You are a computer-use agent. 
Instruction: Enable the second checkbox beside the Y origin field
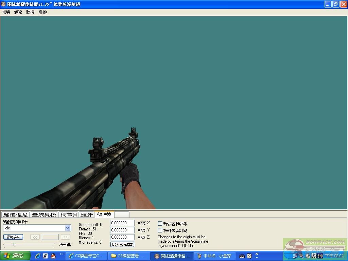160,230
